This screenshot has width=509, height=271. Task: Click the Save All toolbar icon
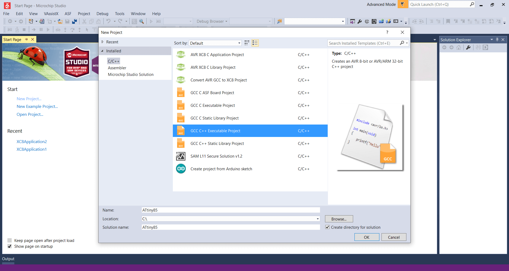coord(74,21)
